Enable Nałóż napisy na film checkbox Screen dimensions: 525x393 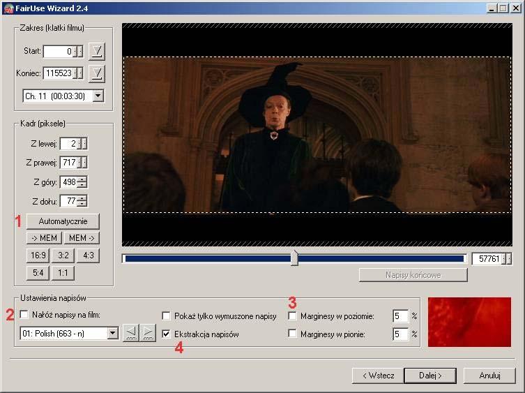point(24,314)
